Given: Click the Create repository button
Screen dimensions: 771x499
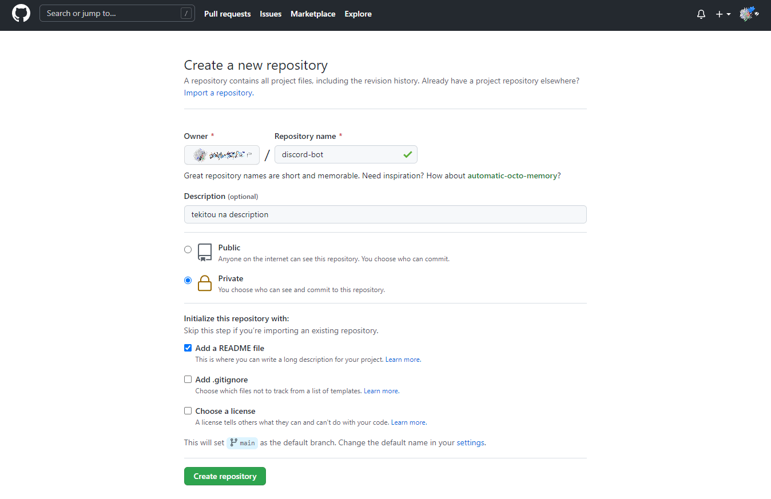Looking at the screenshot, I should pos(225,476).
